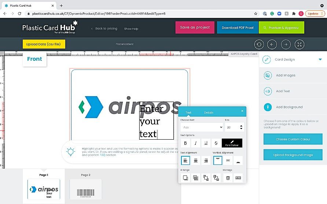Click the Grammarly extension icon
Viewport: 327px width, 204px height.
(272, 14)
